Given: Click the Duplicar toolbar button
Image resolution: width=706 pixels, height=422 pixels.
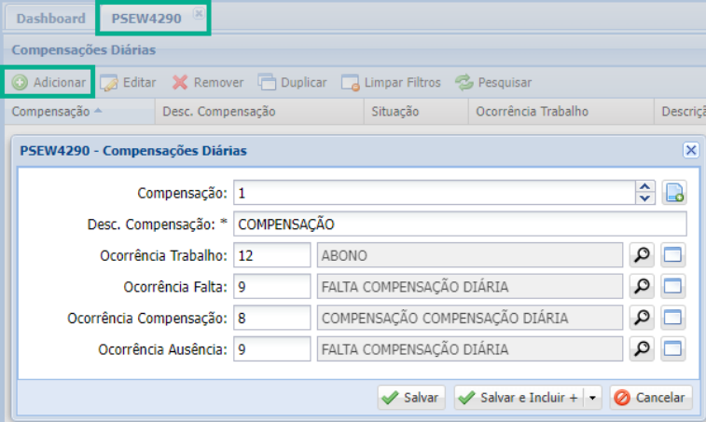Looking at the screenshot, I should tap(293, 83).
